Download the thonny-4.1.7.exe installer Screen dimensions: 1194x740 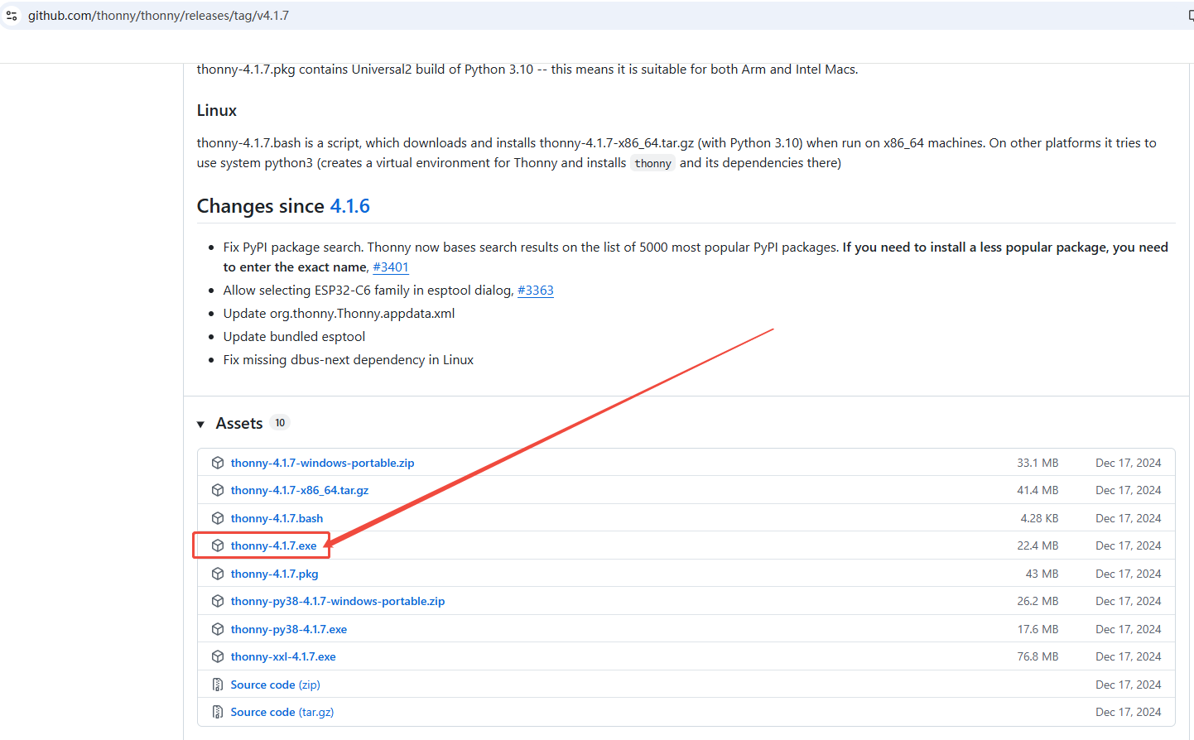pos(273,545)
